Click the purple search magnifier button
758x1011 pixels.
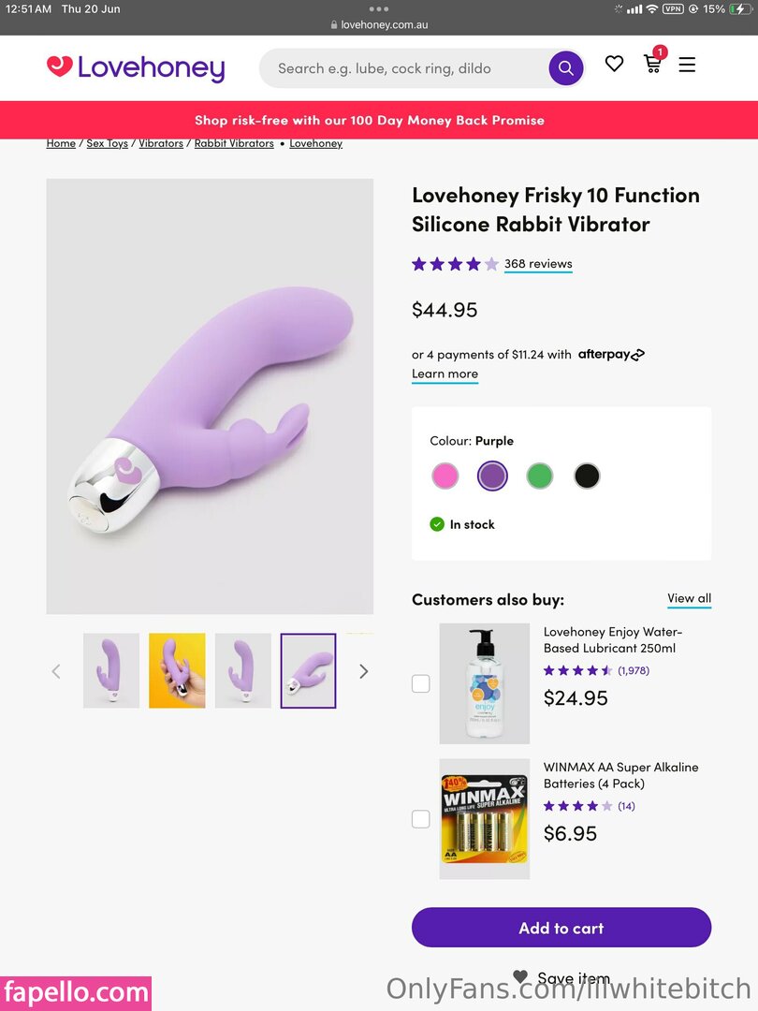pyautogui.click(x=565, y=68)
